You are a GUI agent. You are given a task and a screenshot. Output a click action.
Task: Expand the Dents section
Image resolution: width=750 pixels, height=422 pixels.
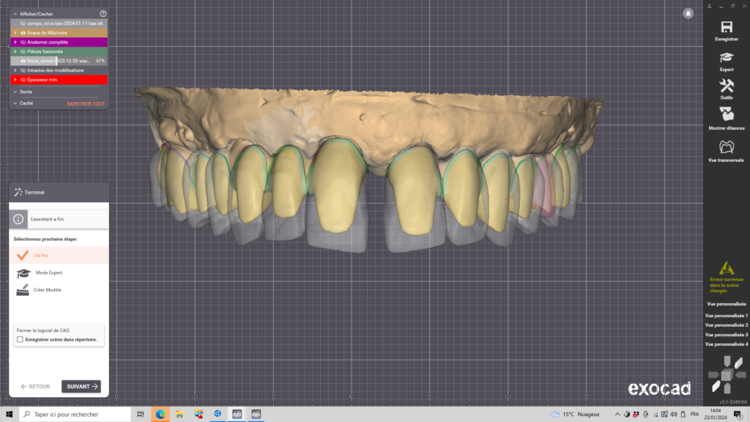point(15,92)
